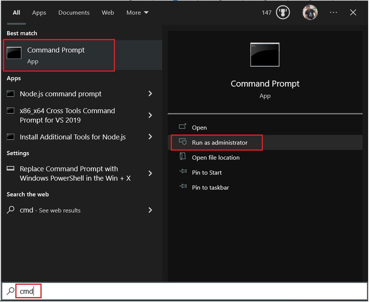Click the Command Prompt icon in Best match

(14, 53)
